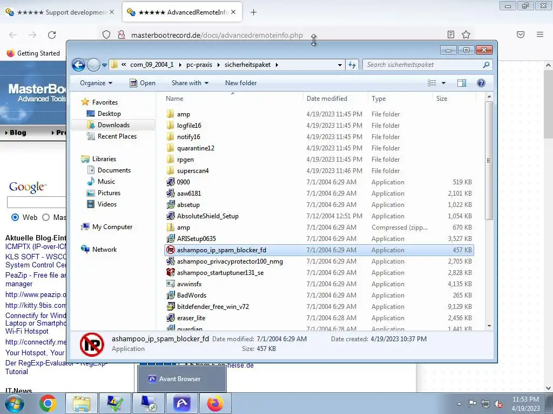
Task: Expand arrow after com_09_2004_1 breadcrumb
Action: [180, 65]
